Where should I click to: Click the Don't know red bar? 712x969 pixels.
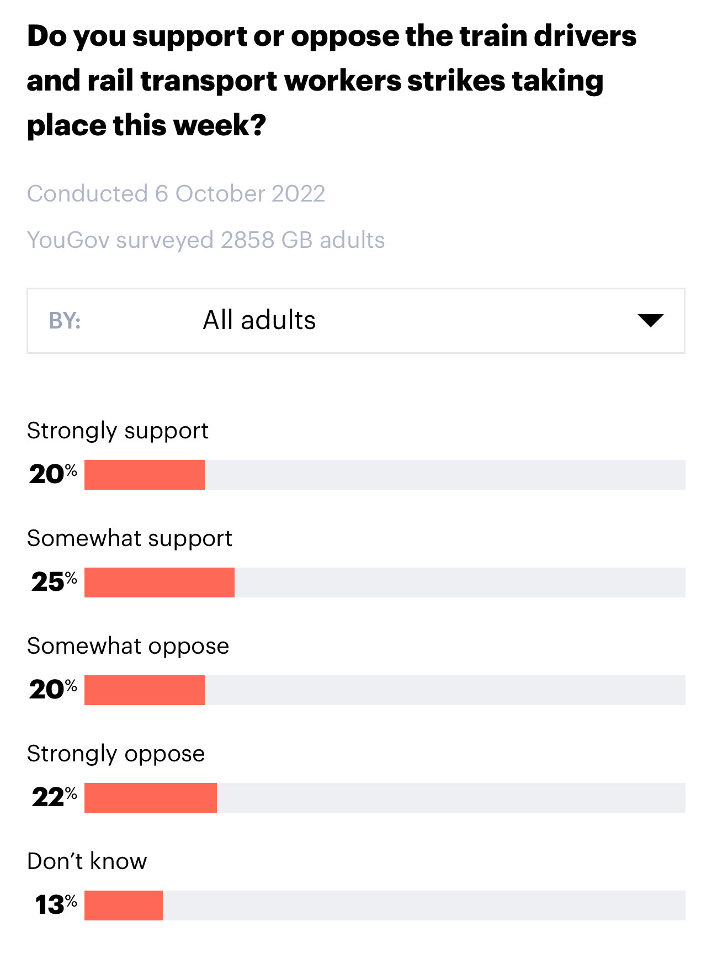124,906
